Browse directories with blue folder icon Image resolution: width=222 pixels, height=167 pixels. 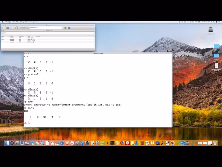[x=69, y=28]
